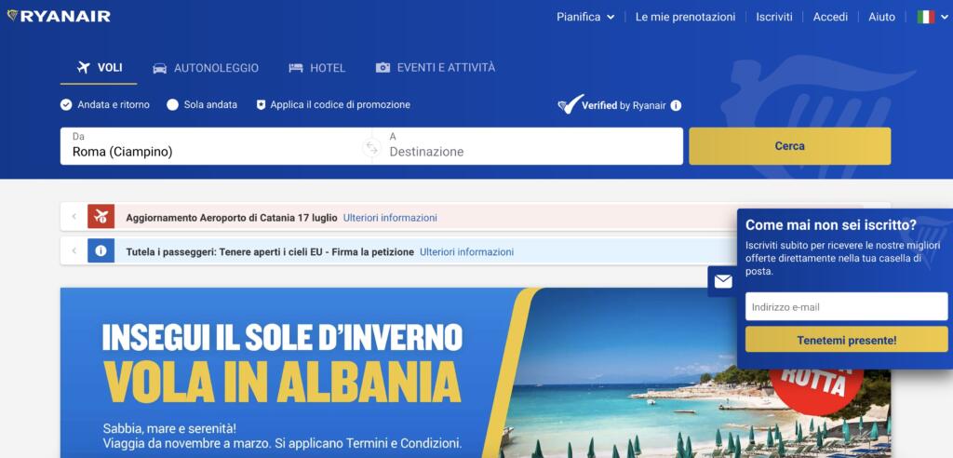The width and height of the screenshot is (953, 458).
Task: Click the envelope mail icon on signup panel
Action: 722,282
